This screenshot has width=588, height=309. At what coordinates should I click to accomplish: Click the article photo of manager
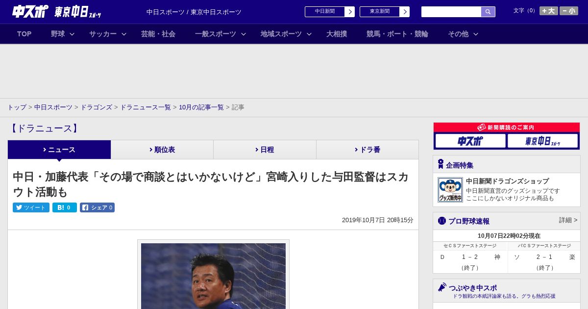(x=213, y=276)
